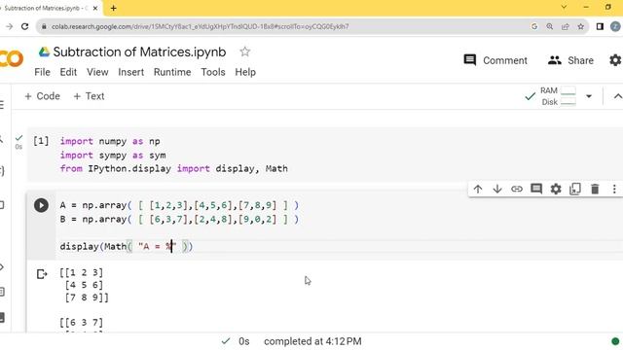Go forward in browser history
623x350 pixels.
pyautogui.click(x=9, y=26)
